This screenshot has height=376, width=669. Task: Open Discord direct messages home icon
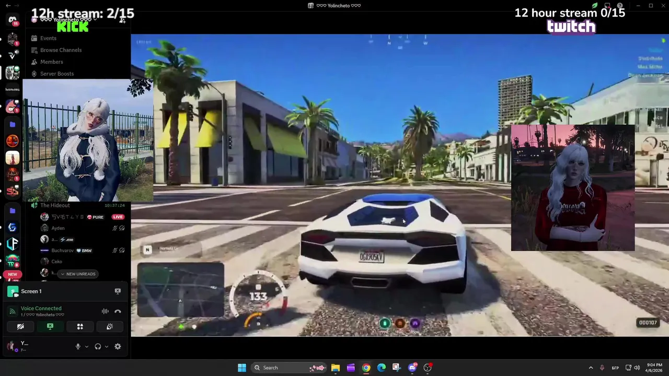(x=13, y=20)
